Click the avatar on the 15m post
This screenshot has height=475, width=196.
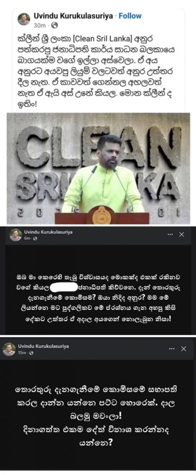click(9, 349)
